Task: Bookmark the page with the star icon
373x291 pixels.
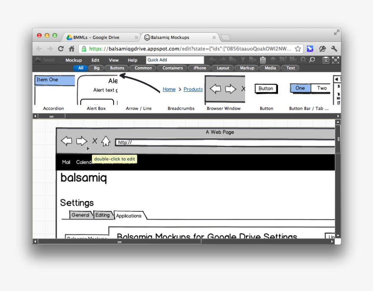Action: point(298,48)
